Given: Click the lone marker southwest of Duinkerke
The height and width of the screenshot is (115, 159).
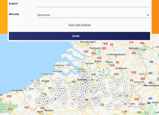Looking at the screenshot, I should point(29,97).
